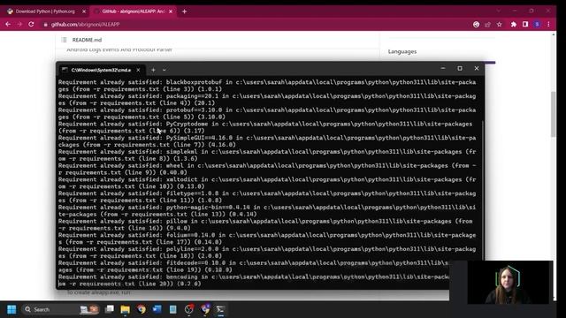
Task: Close the cmd.exe terminal tab
Action: (138, 70)
